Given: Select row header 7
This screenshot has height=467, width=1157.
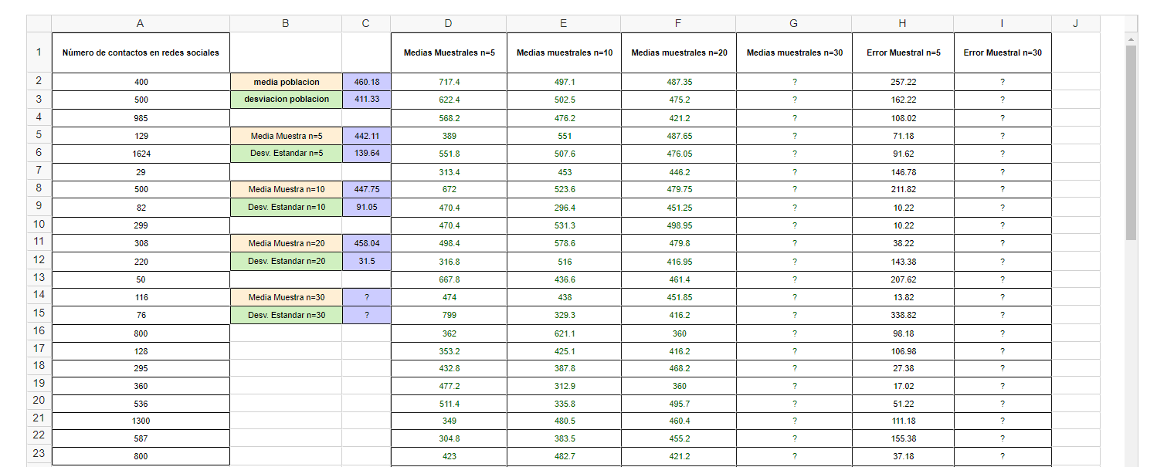Looking at the screenshot, I should click(39, 171).
